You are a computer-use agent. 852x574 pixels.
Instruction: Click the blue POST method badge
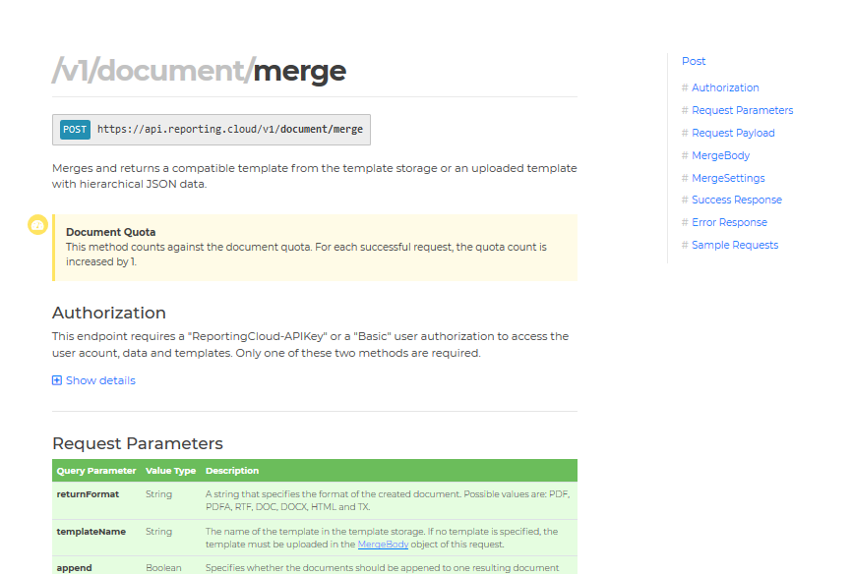[x=75, y=130]
